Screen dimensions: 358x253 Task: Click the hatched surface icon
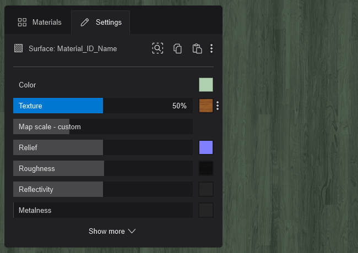click(19, 48)
